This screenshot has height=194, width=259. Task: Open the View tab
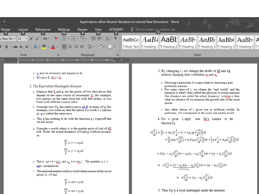click(98, 29)
